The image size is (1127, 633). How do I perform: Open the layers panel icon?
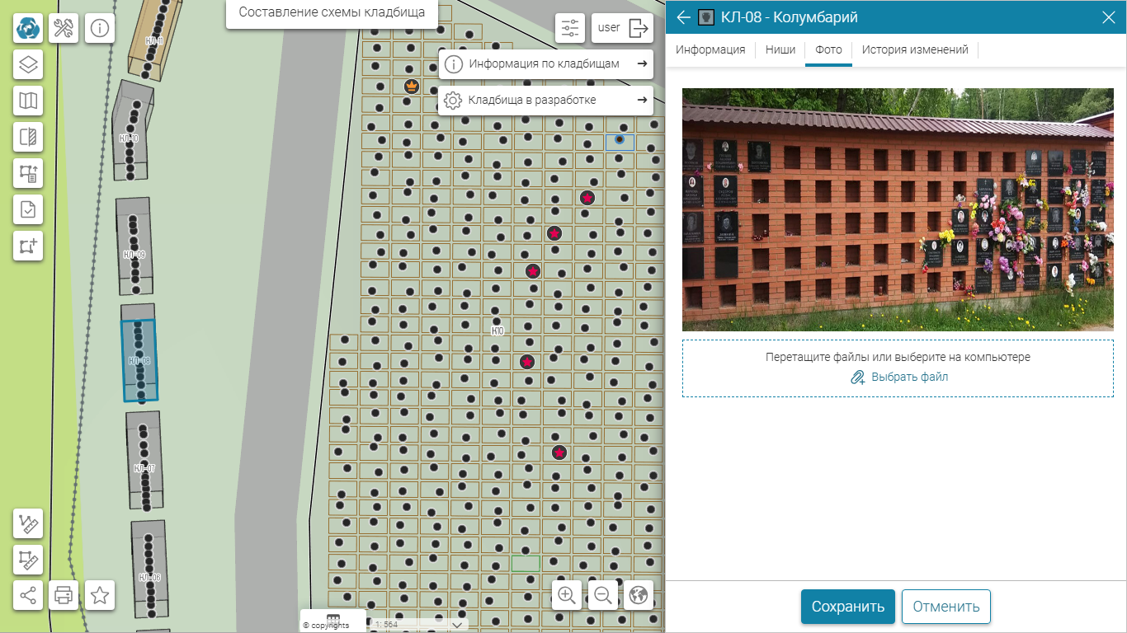[x=28, y=64]
